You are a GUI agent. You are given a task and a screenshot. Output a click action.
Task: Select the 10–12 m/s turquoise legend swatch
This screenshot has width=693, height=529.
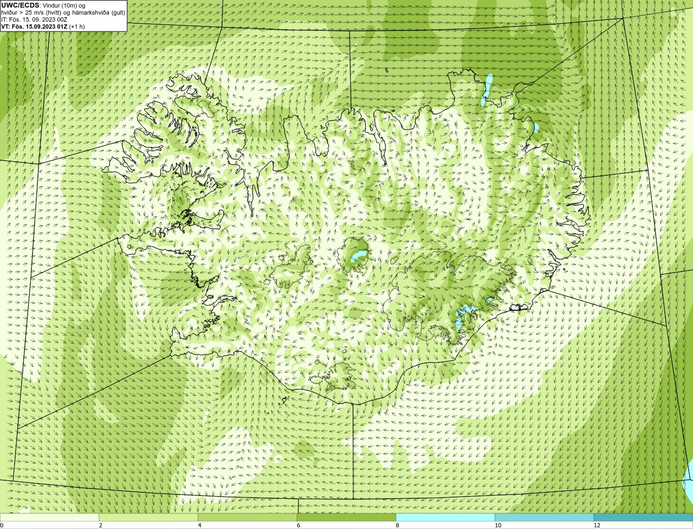544,517
